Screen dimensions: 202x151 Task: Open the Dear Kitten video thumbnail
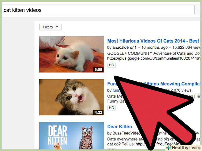[72, 136]
